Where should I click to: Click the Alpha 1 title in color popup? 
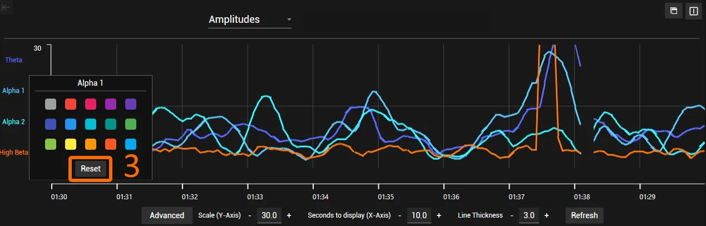[x=91, y=83]
